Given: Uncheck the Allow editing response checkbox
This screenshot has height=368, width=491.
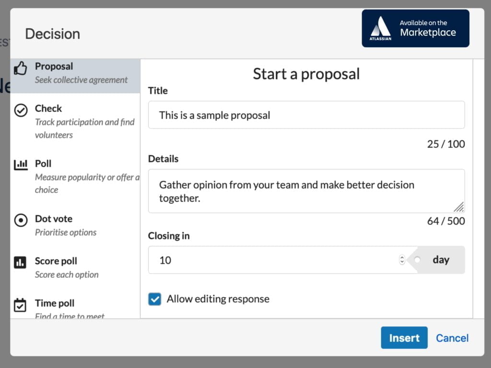Looking at the screenshot, I should [155, 299].
